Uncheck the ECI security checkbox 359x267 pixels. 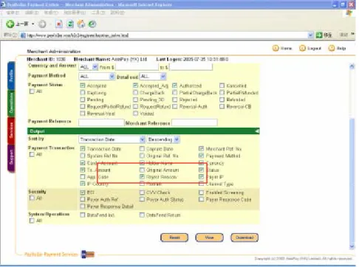[x=83, y=193]
